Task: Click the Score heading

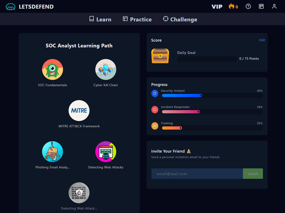Action: pos(156,40)
